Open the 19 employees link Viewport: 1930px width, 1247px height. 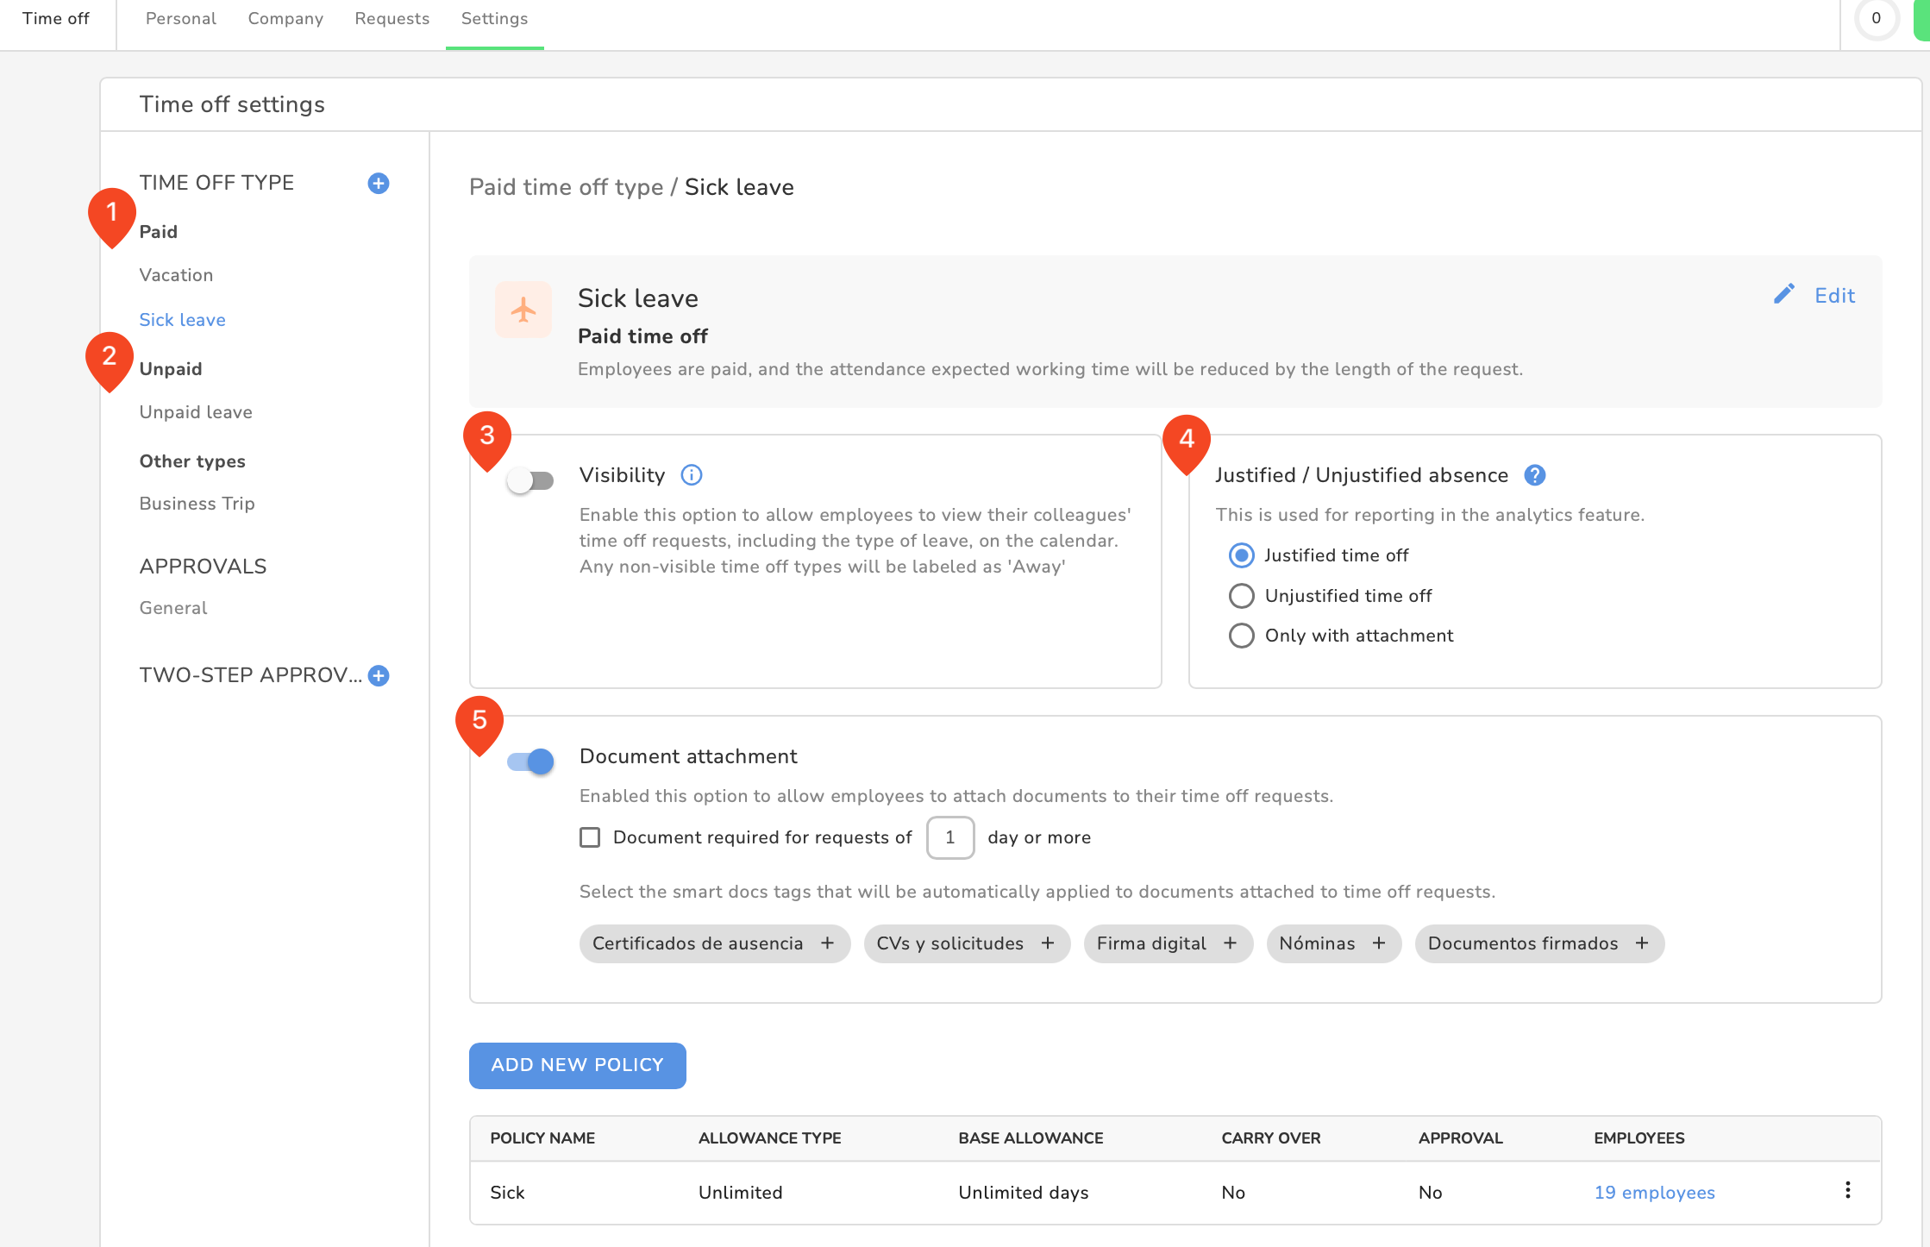[1653, 1193]
